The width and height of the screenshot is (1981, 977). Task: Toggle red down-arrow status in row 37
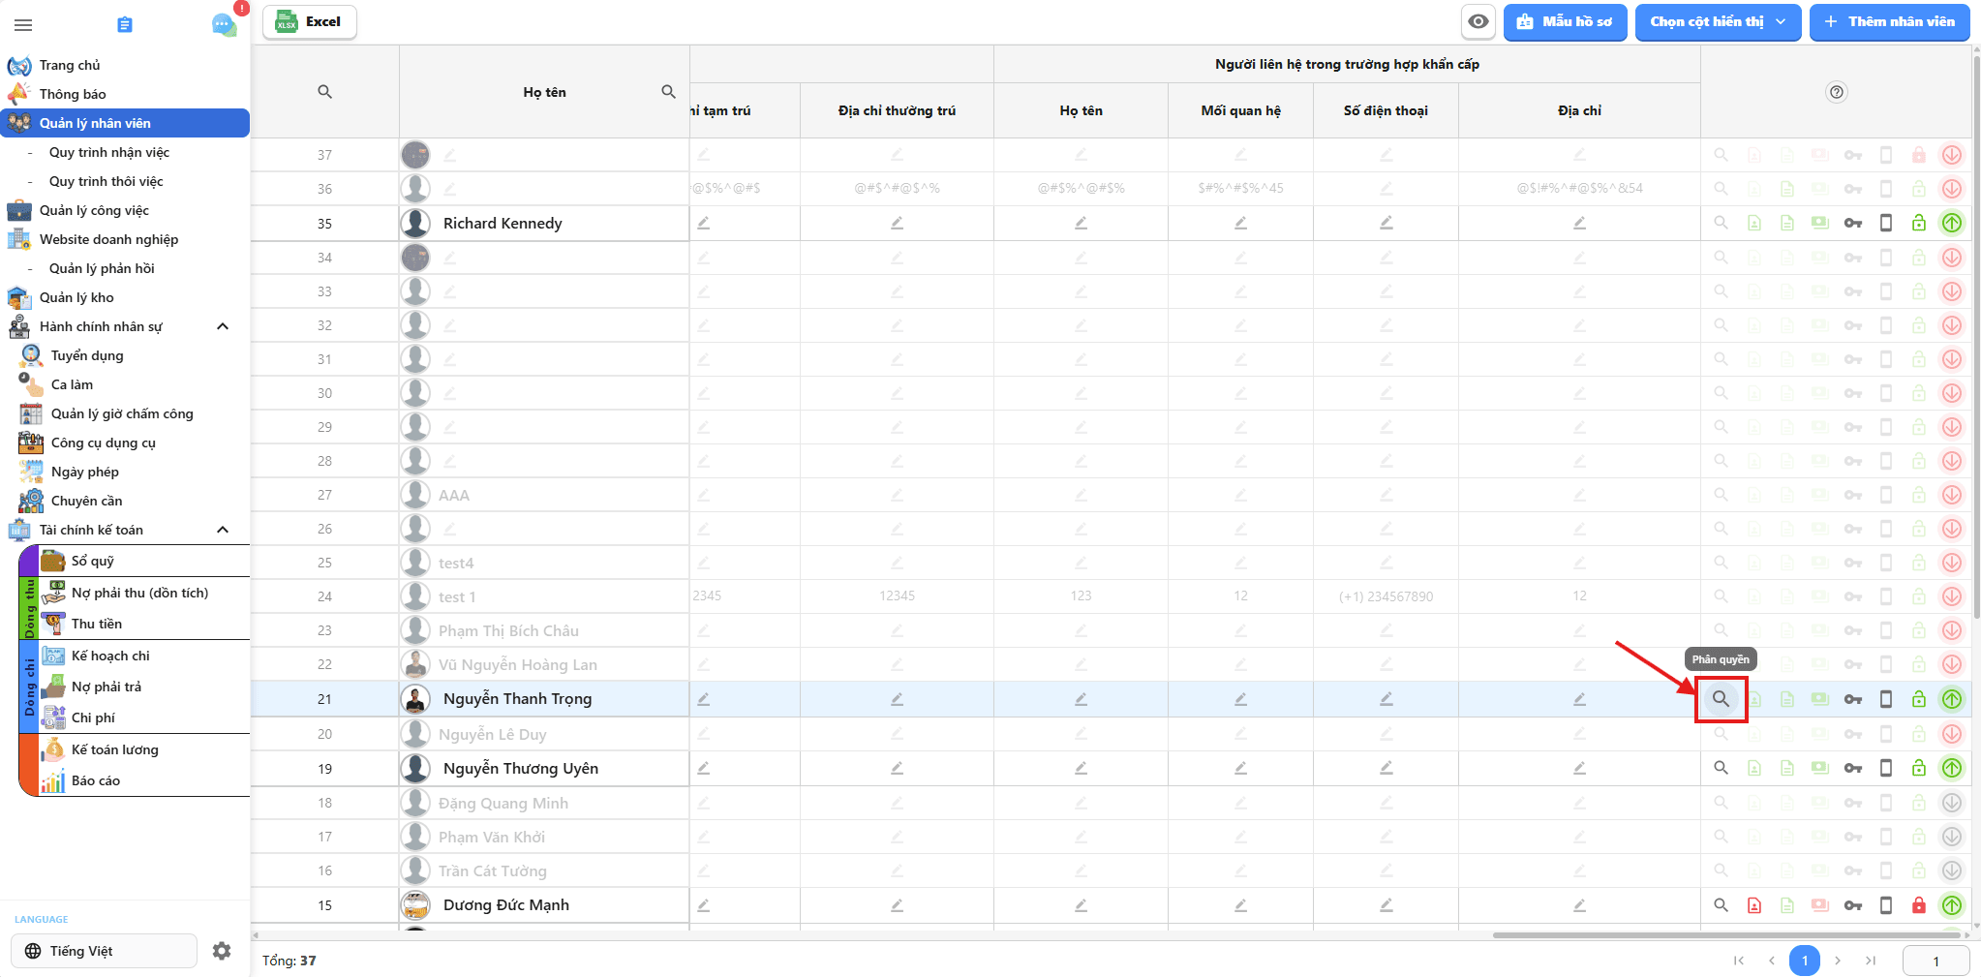tap(1952, 155)
